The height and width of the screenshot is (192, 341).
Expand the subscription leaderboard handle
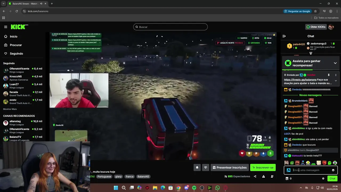click(311, 53)
